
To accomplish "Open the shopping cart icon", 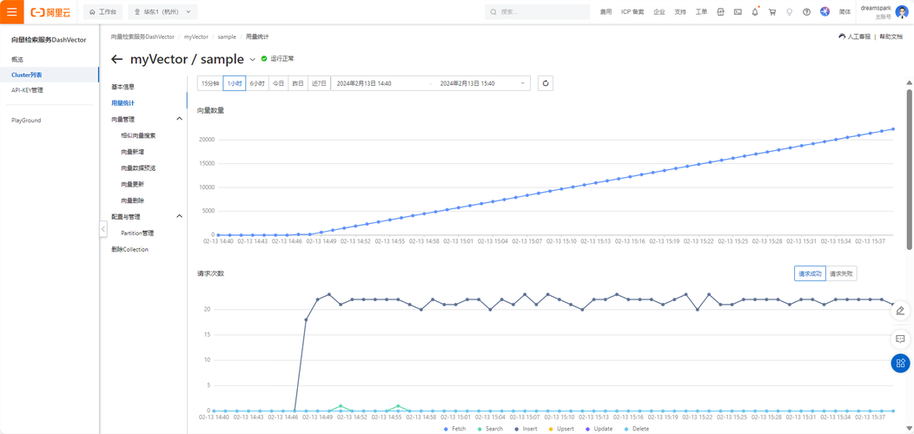I will pos(772,11).
